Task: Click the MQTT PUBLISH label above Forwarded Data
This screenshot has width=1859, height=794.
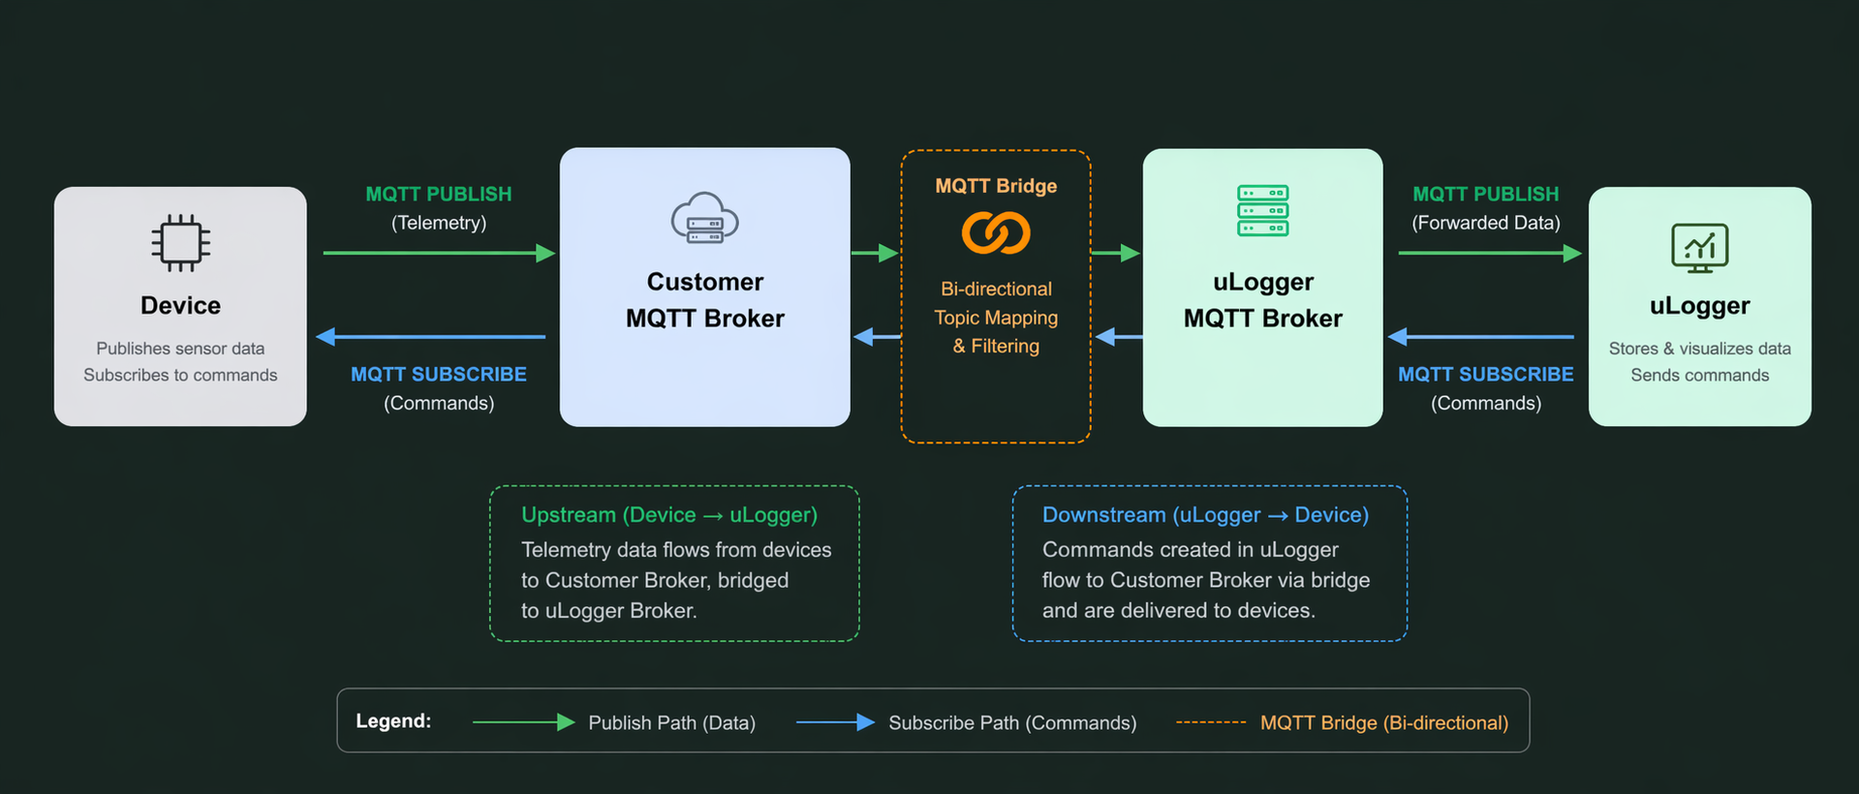Action: tap(1486, 194)
